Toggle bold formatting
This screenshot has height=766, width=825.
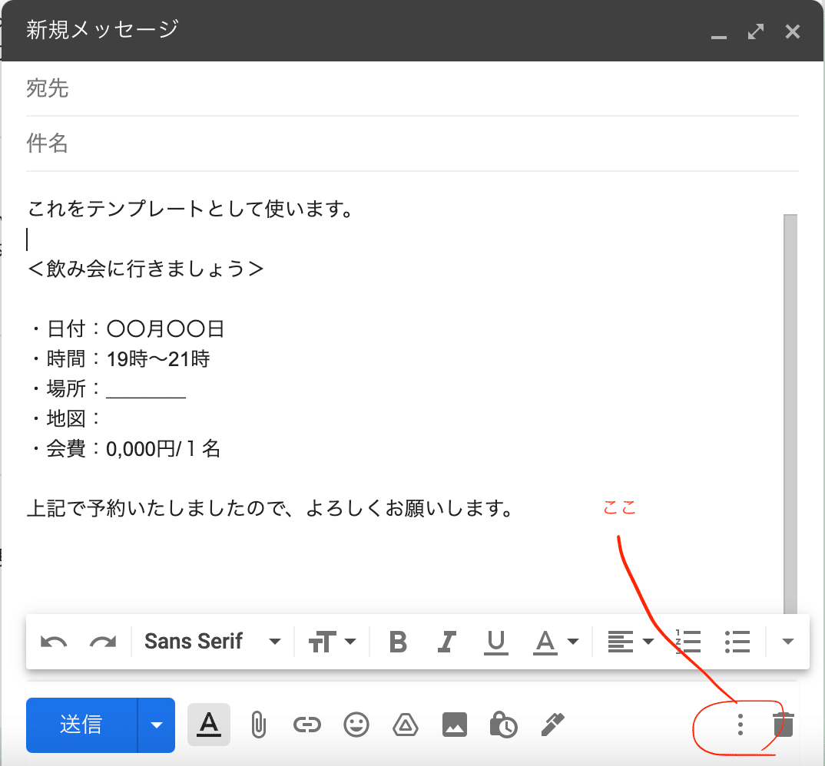click(x=398, y=642)
